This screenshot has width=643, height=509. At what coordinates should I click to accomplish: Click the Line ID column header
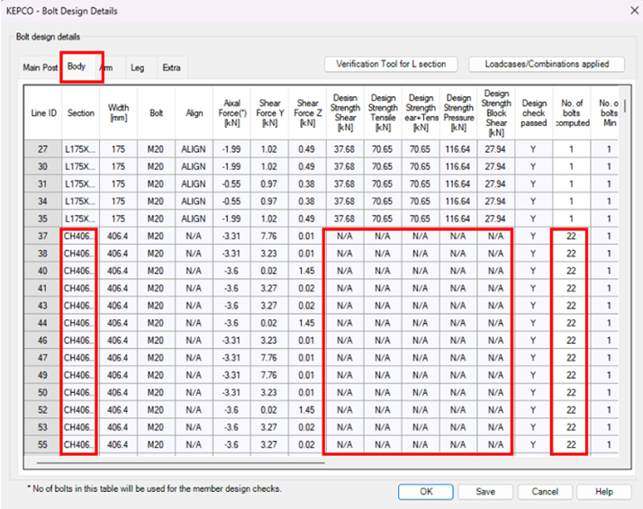tap(45, 113)
